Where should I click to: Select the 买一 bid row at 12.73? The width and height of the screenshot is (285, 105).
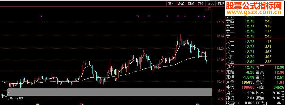pyautogui.click(x=255, y=42)
